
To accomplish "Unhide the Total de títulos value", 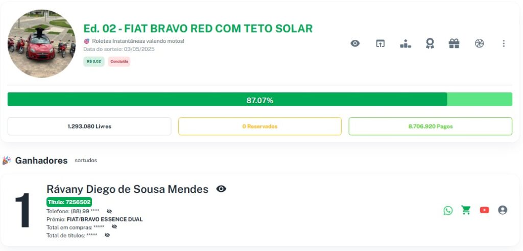I will pos(107,235).
